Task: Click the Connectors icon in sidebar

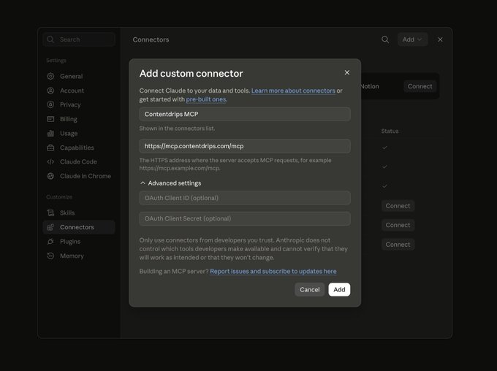Action: (x=50, y=227)
